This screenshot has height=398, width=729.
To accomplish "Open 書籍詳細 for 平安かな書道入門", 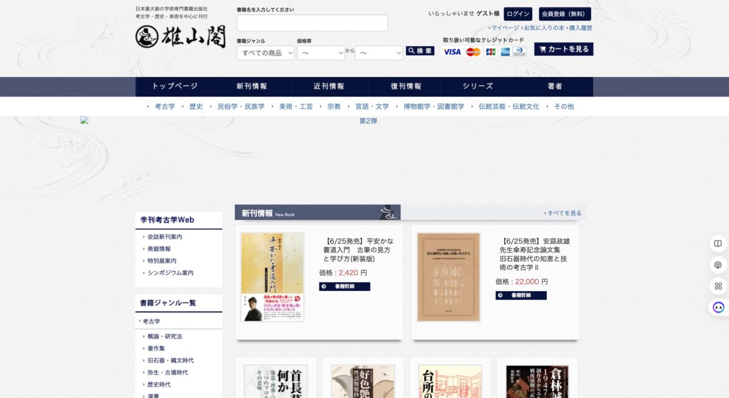I will click(x=344, y=286).
